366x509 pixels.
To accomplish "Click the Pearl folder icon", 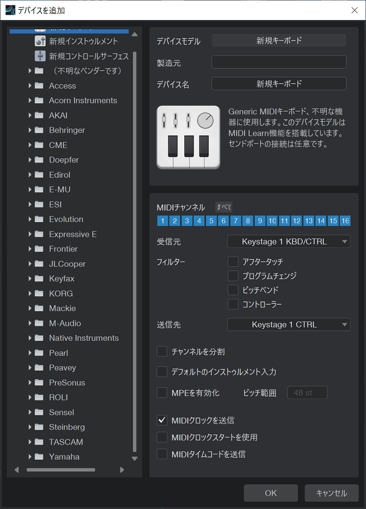I will point(39,353).
